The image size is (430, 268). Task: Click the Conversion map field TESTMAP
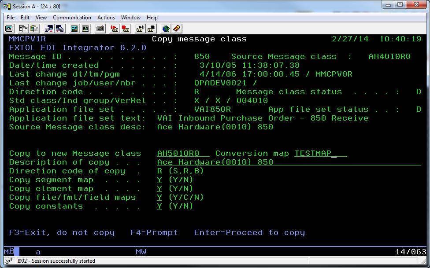click(x=321, y=154)
